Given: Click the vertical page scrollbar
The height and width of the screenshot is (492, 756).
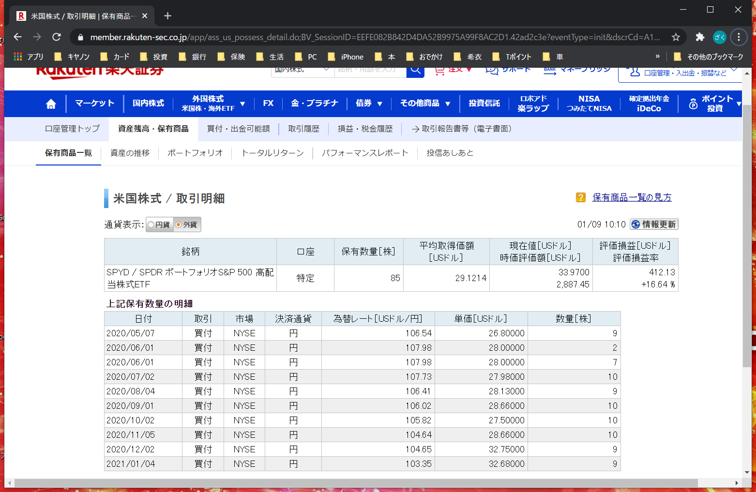Looking at the screenshot, I should pos(747,235).
